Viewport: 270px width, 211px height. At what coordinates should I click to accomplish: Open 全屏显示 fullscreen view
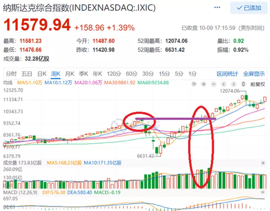tap(254, 74)
